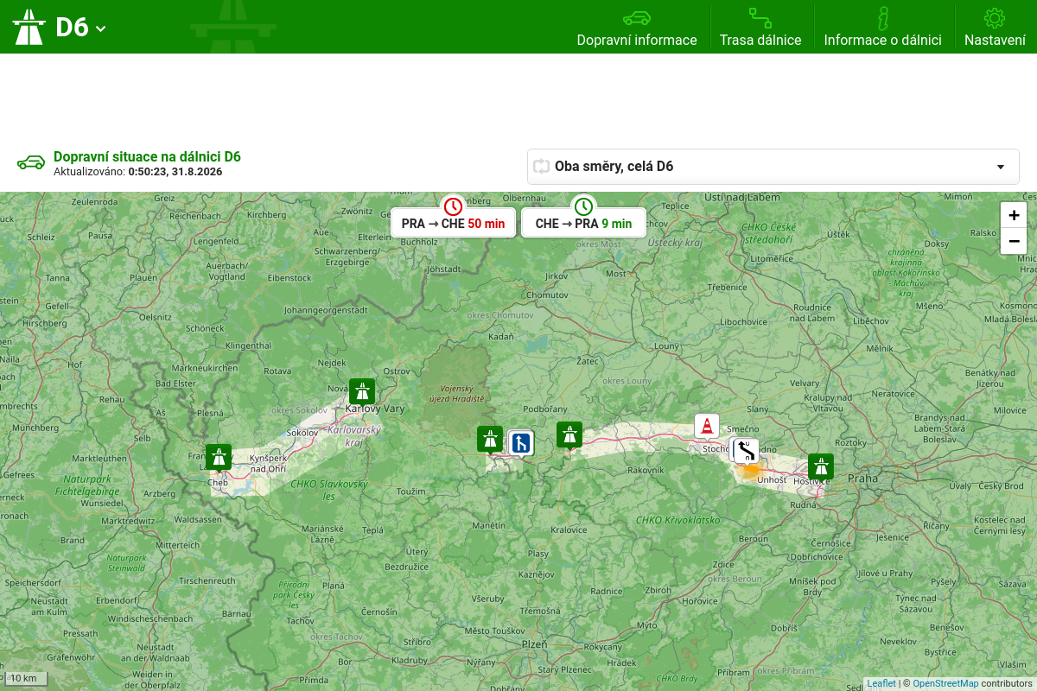Select PRA → CHE 50 min travel time
Image resolution: width=1037 pixels, height=691 pixels.
click(453, 223)
